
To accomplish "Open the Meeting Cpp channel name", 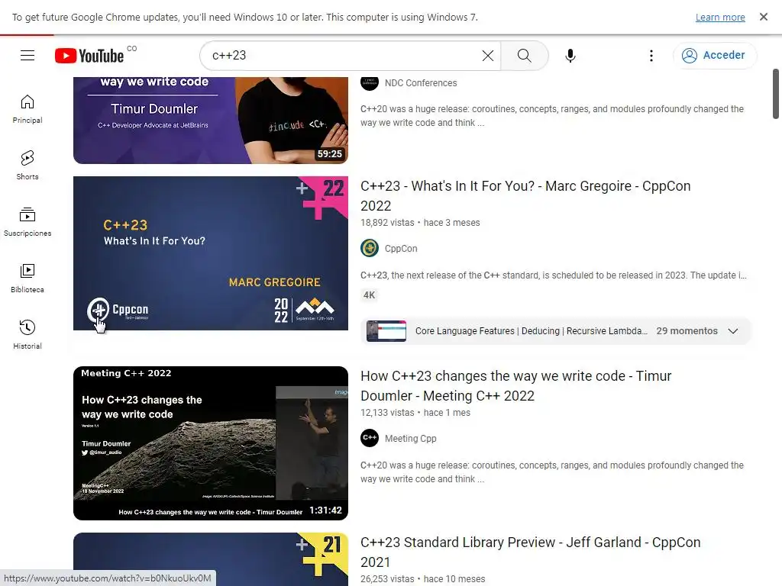I will [410, 439].
